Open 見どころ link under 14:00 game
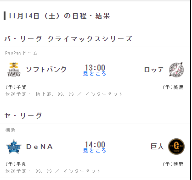Viewport: 192px width, 180px height. click(x=95, y=151)
